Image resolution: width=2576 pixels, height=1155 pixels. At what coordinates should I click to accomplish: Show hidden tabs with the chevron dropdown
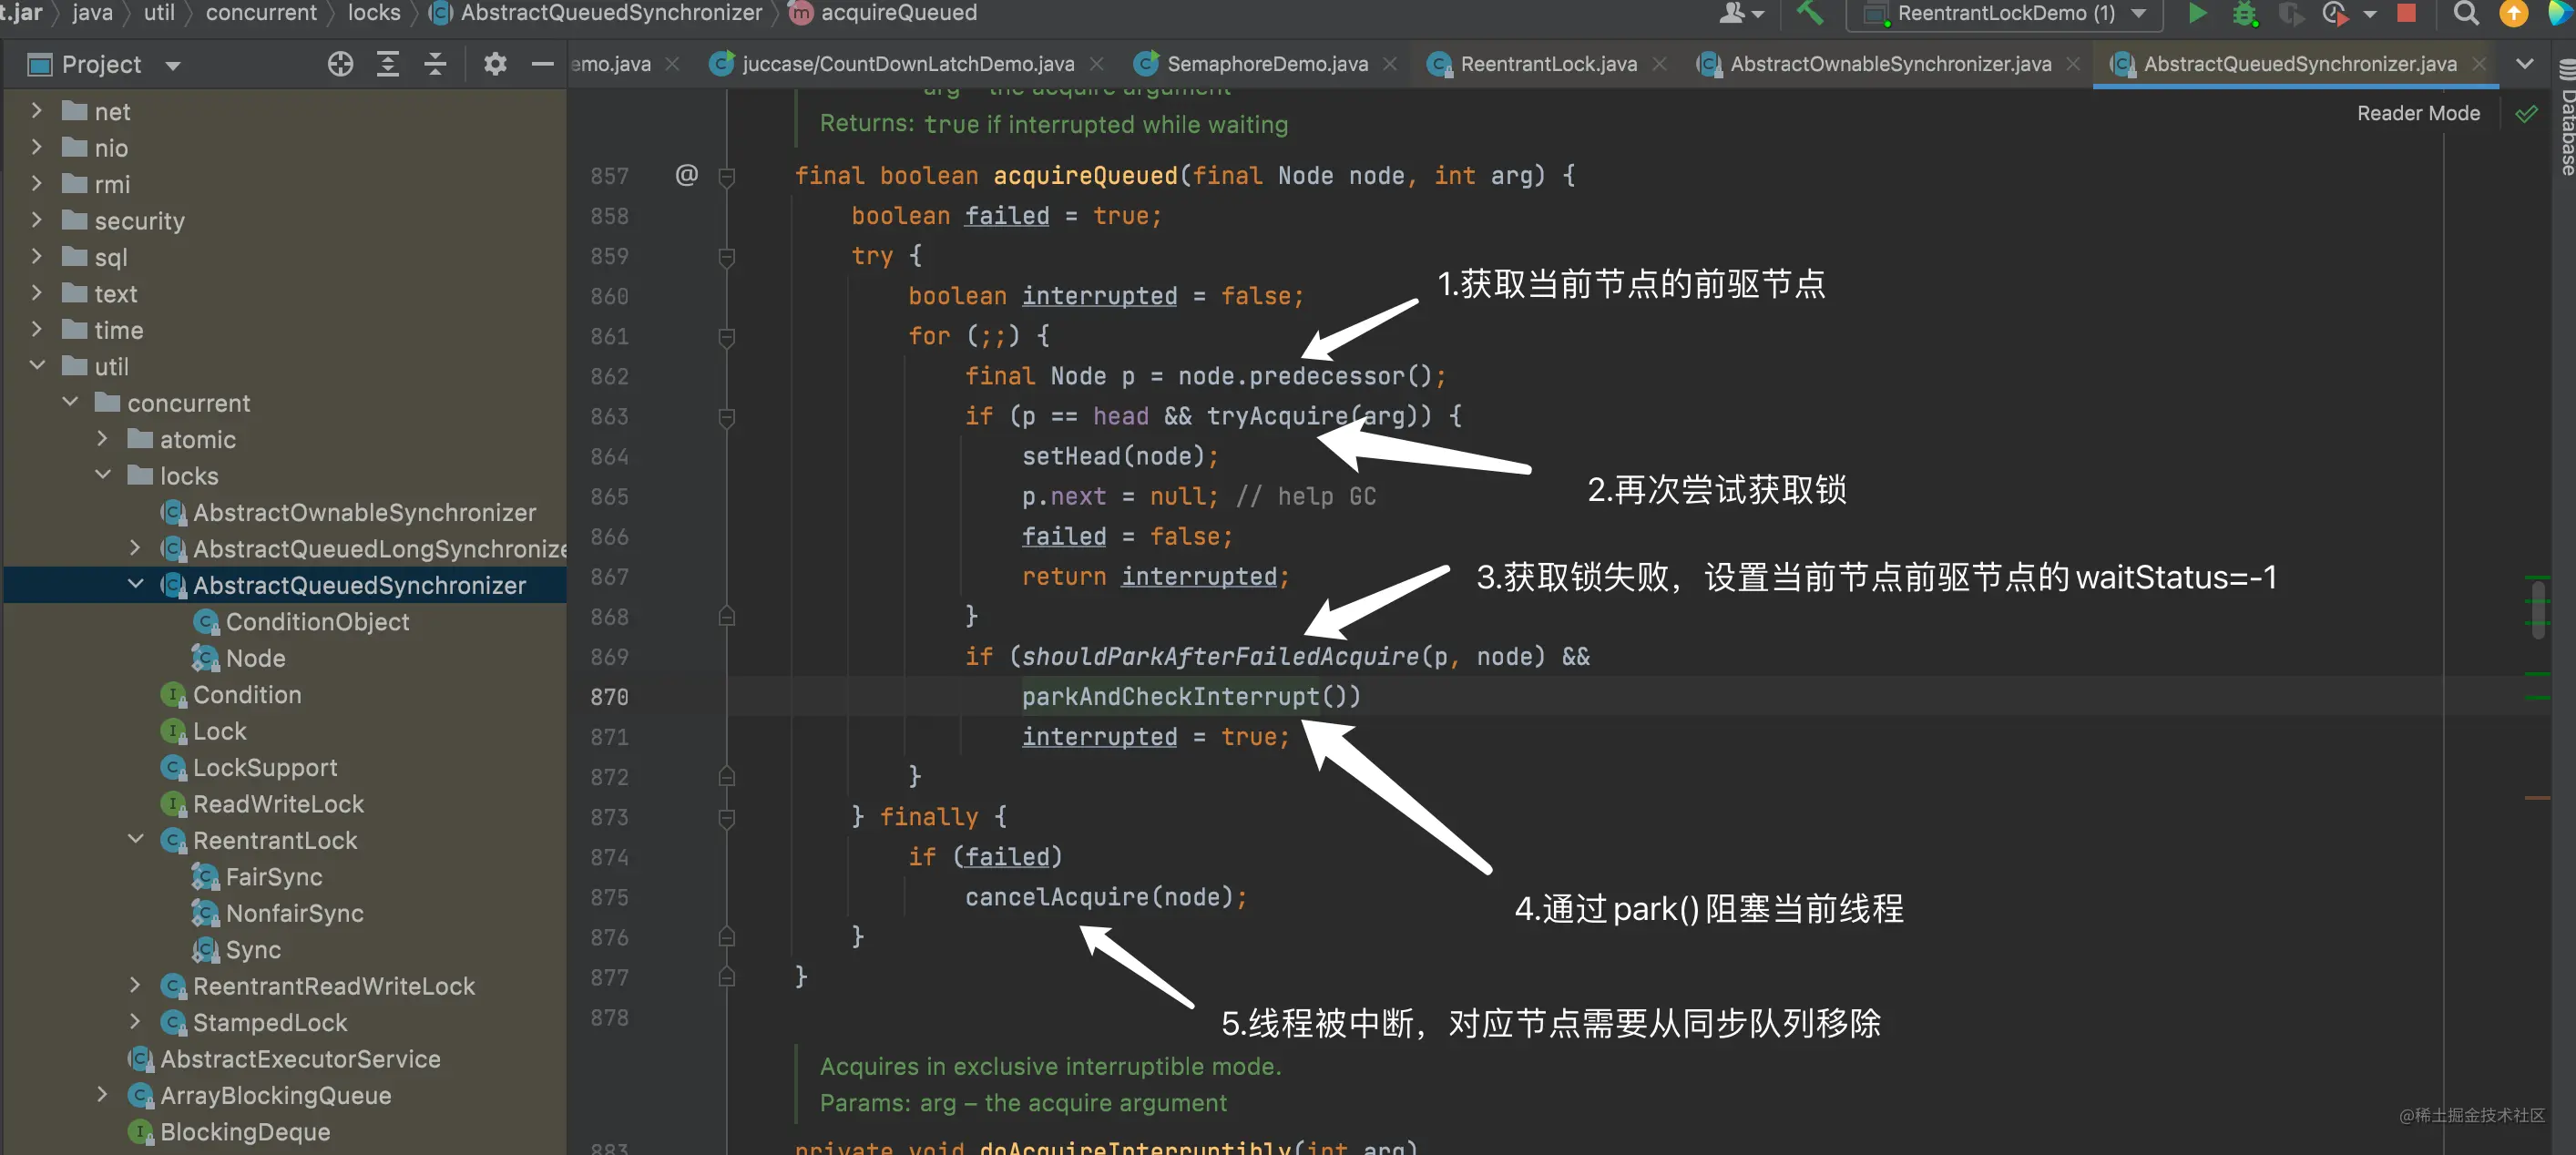click(x=2524, y=64)
